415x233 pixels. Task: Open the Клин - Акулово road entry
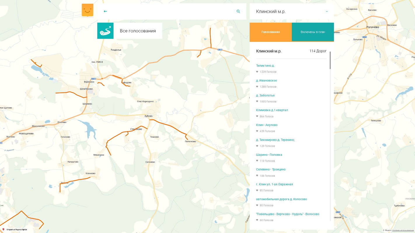pos(267,125)
